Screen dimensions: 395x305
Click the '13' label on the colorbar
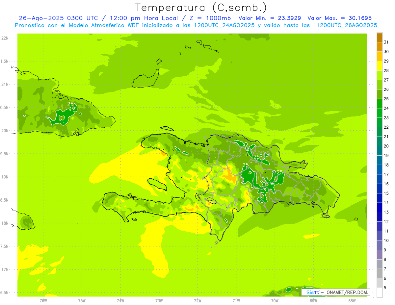click(386, 212)
